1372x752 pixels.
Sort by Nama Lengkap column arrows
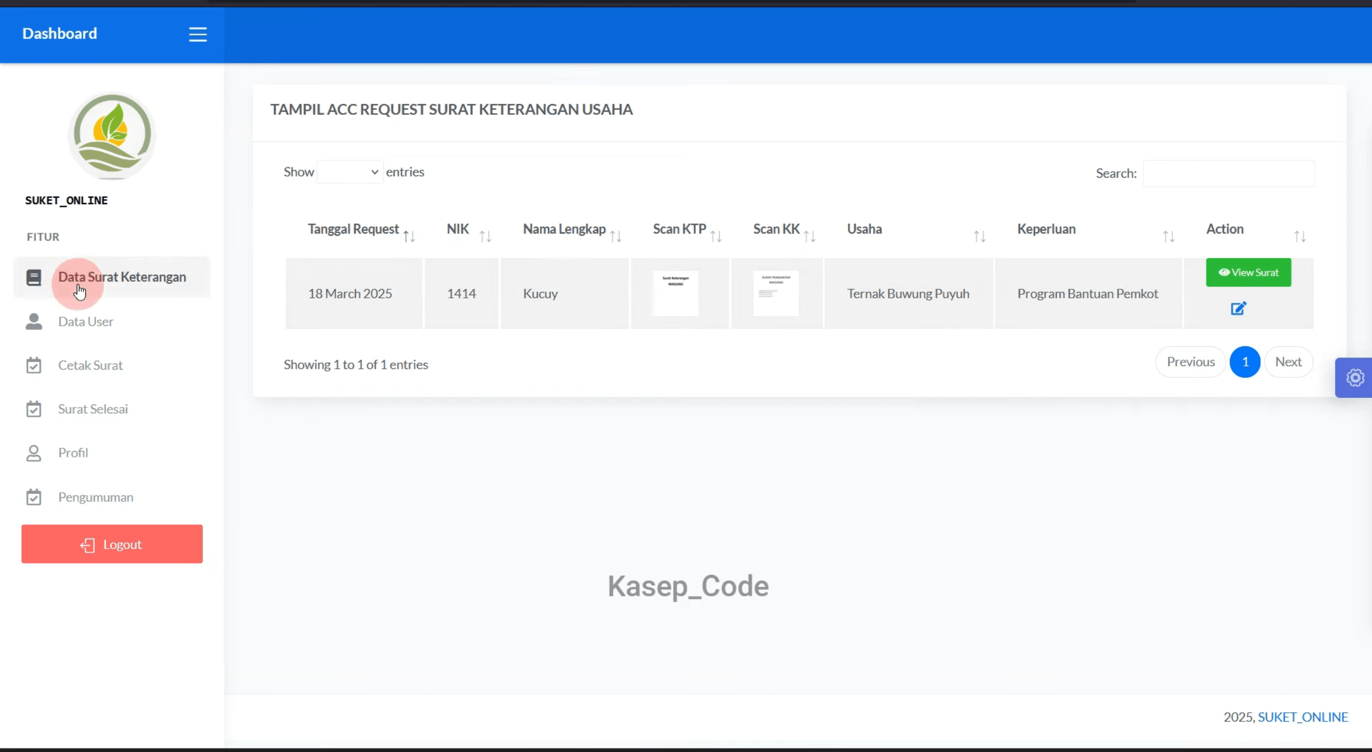pos(616,236)
